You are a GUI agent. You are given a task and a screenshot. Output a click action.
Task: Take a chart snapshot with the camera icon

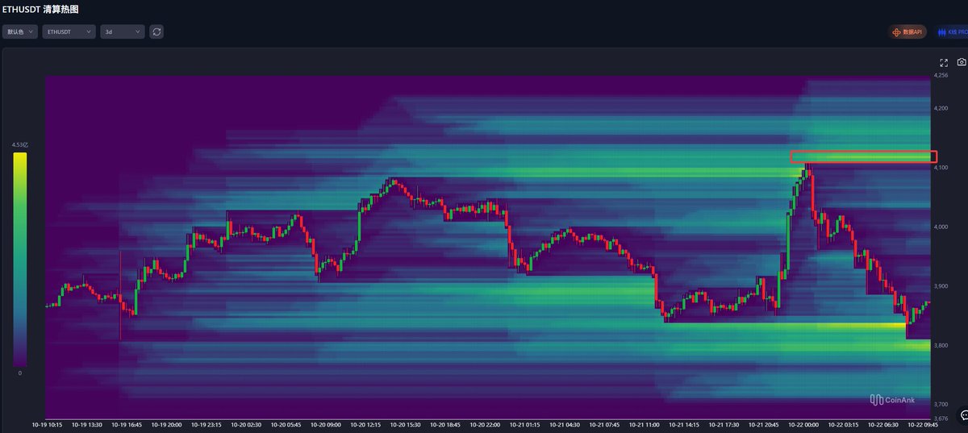tap(962, 62)
